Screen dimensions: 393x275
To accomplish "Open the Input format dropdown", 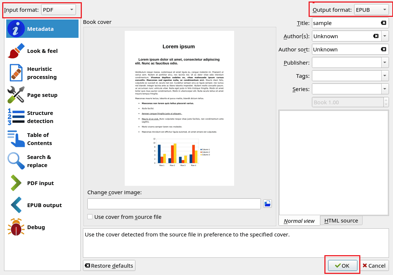I will (x=58, y=10).
